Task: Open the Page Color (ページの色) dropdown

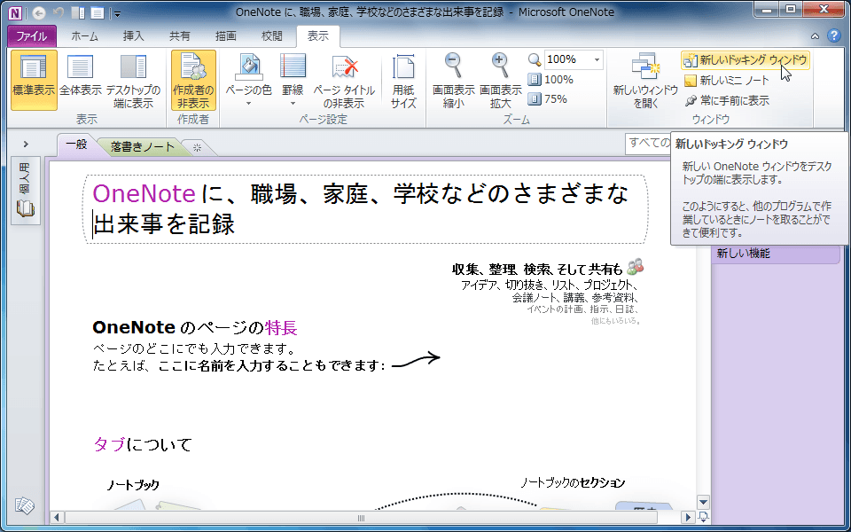Action: point(248,81)
